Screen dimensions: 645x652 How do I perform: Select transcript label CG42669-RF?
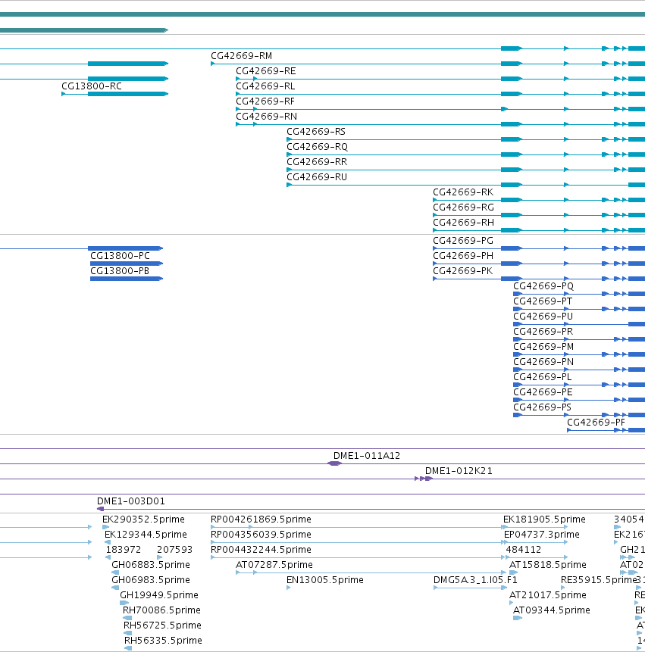[265, 101]
